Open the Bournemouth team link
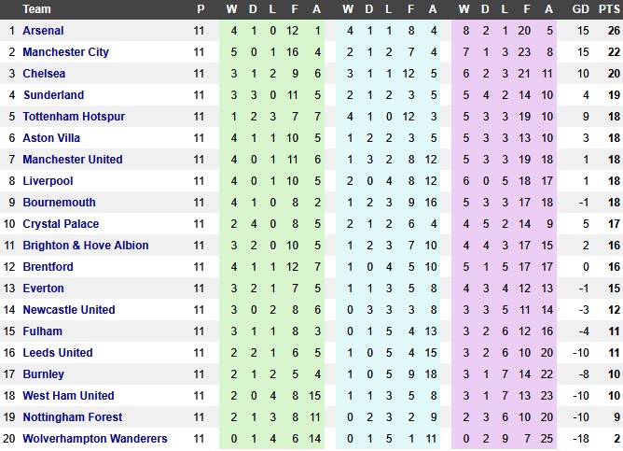Screen dimensions: 623x451 pyautogui.click(x=59, y=203)
